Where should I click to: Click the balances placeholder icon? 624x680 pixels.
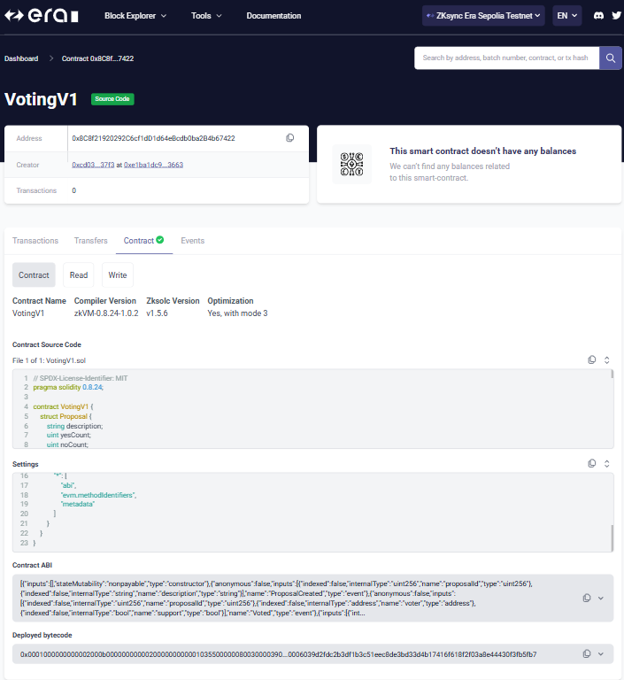tap(351, 165)
